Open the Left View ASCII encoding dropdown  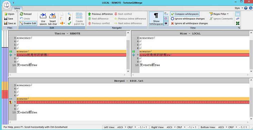(x=121, y=127)
